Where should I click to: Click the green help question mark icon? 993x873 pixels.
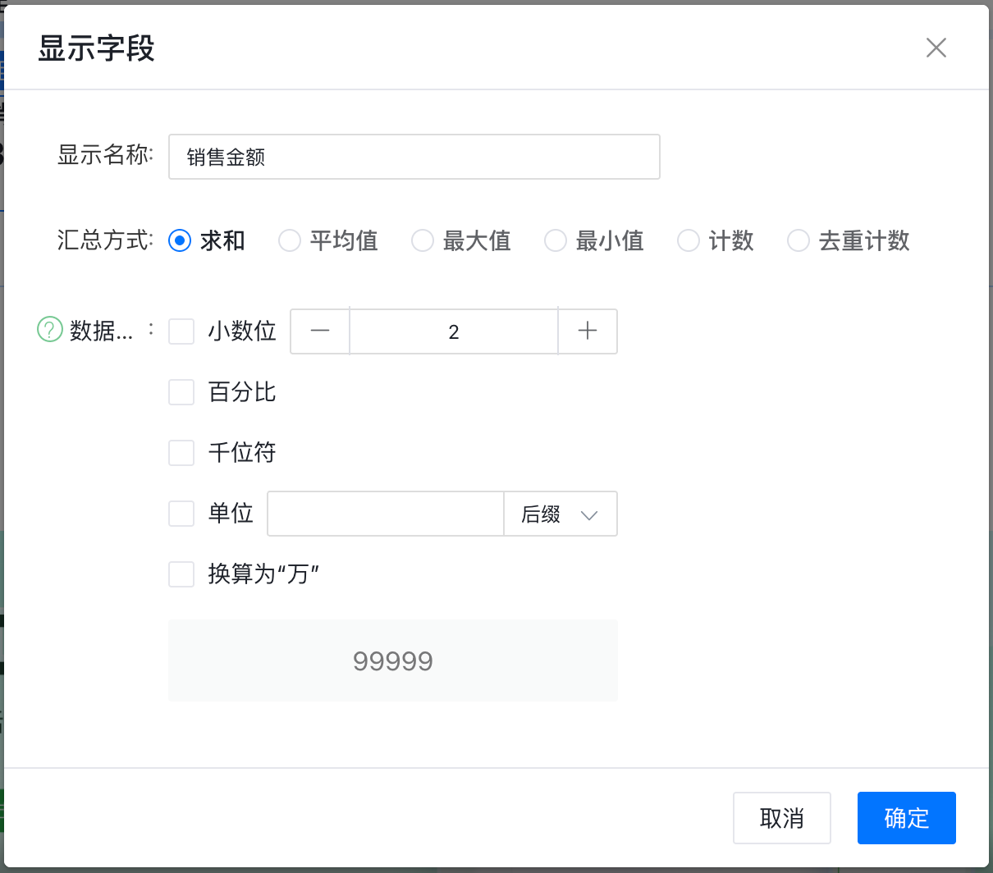(x=50, y=331)
